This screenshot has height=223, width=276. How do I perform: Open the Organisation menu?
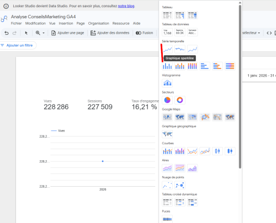click(98, 23)
